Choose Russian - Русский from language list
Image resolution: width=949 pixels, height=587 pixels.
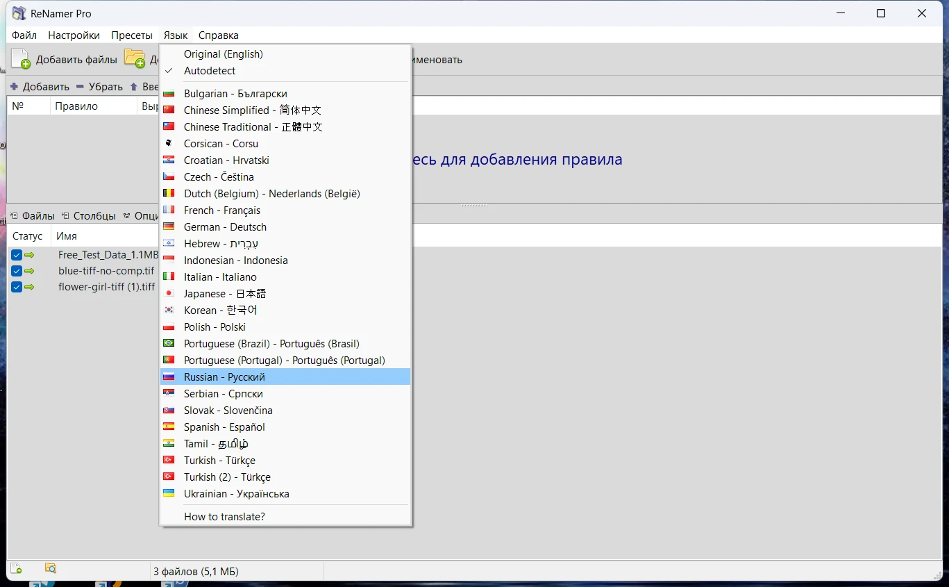(224, 377)
